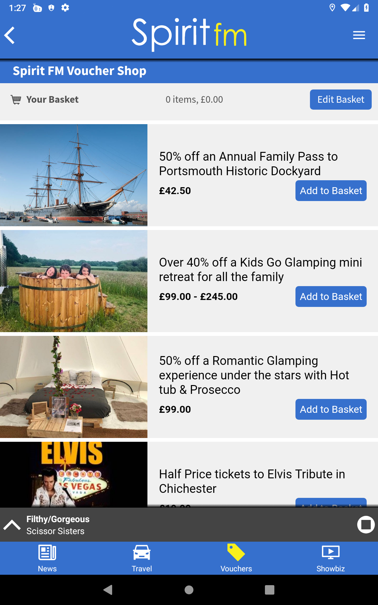Add Kids Go Glamping to basket
Image resolution: width=378 pixels, height=605 pixels.
[x=331, y=297]
